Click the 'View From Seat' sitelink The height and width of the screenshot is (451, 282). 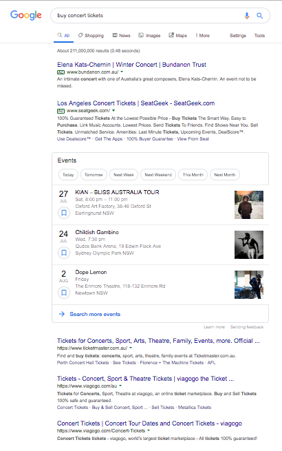(x=193, y=138)
